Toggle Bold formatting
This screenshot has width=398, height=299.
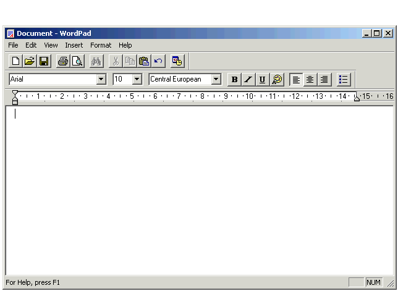(x=234, y=80)
